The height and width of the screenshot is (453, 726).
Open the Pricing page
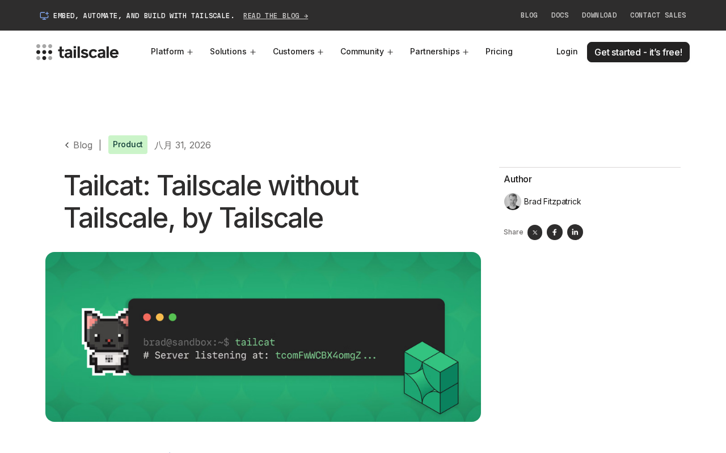coord(499,52)
